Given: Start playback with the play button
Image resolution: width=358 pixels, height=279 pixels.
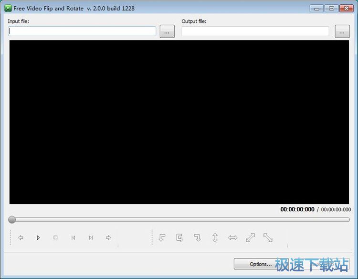Looking at the screenshot, I should pyautogui.click(x=38, y=237).
